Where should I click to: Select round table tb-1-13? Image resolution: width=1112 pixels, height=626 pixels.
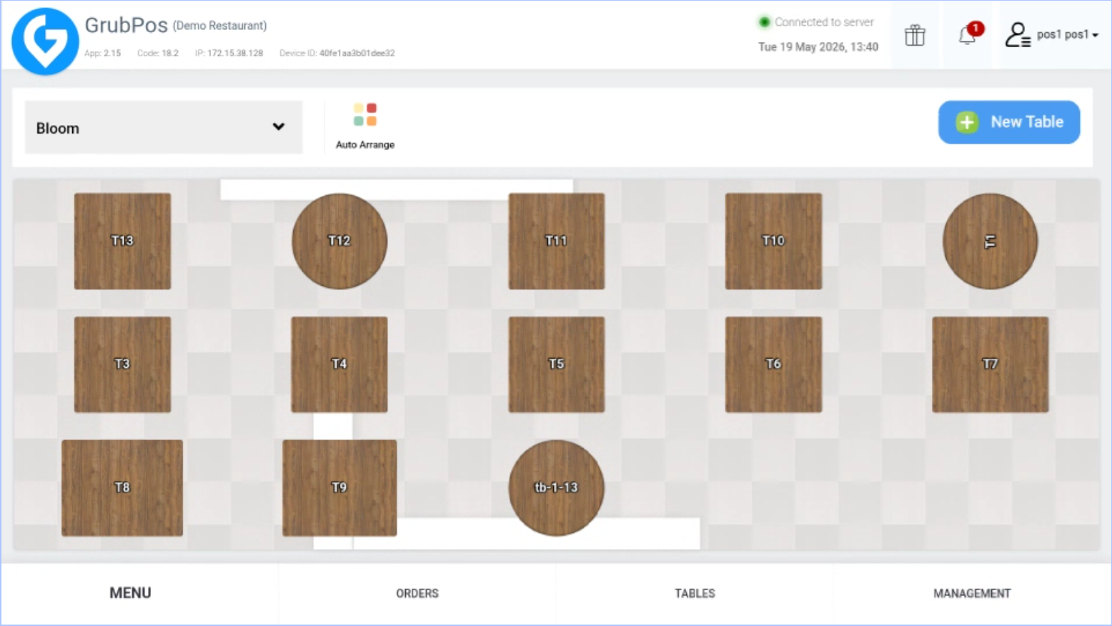(556, 488)
